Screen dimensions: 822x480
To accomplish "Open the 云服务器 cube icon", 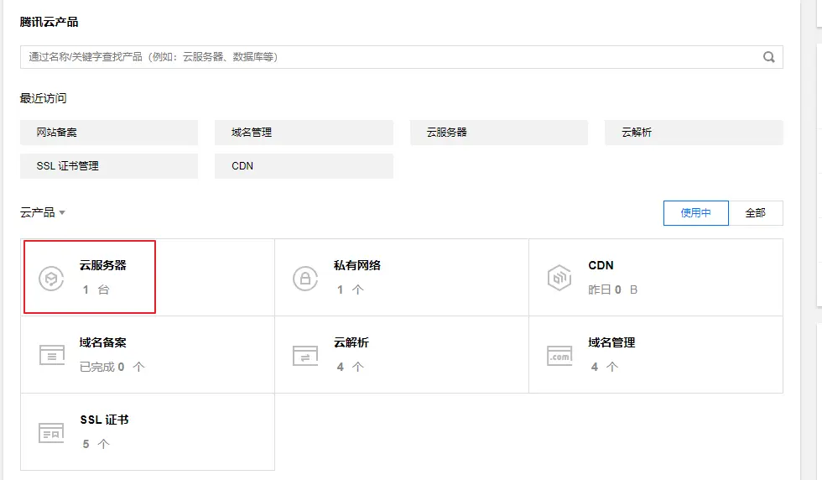I will tap(51, 279).
